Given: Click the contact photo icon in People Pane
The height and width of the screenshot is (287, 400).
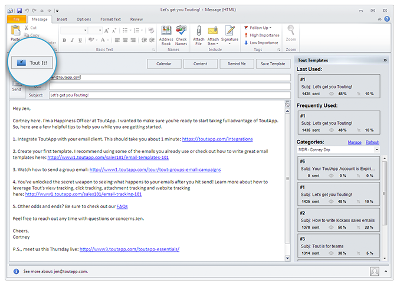Looking at the screenshot, I should tap(375, 272).
